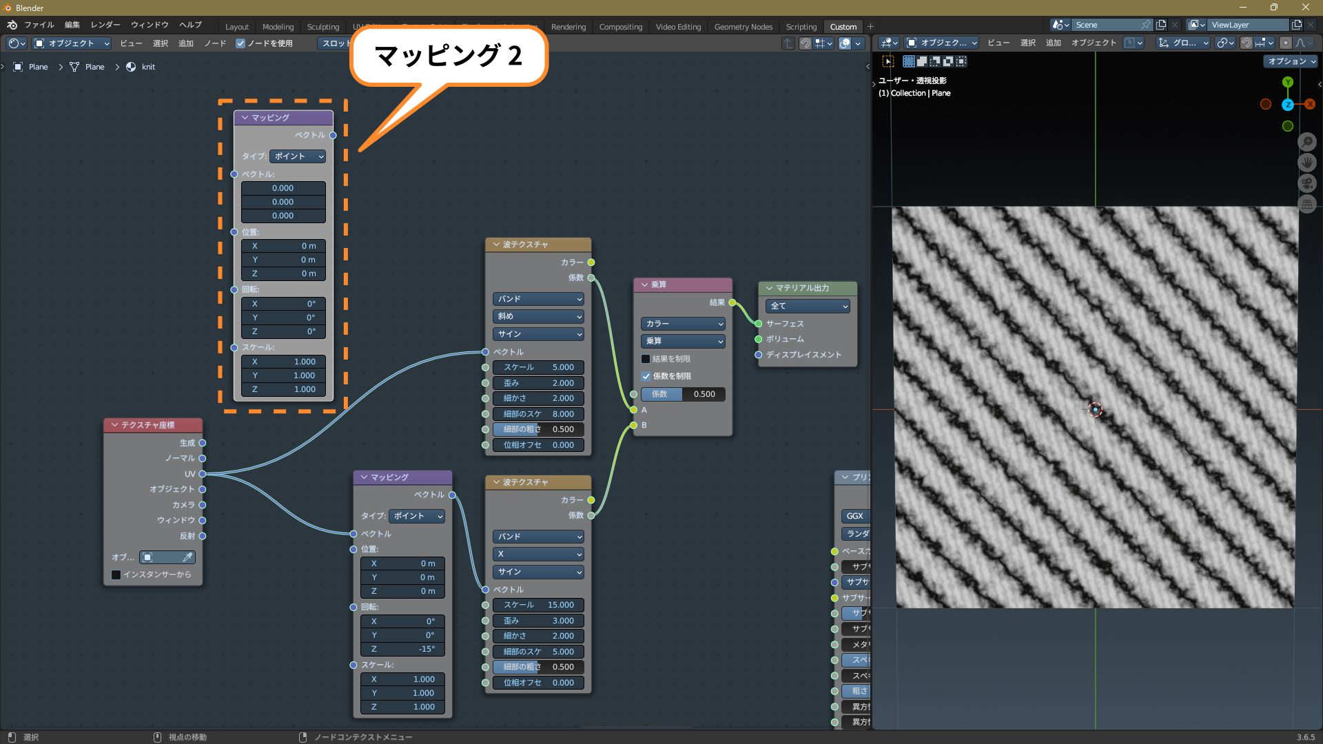Open the オプション dropdown in viewport
1323x744 pixels.
tap(1291, 61)
